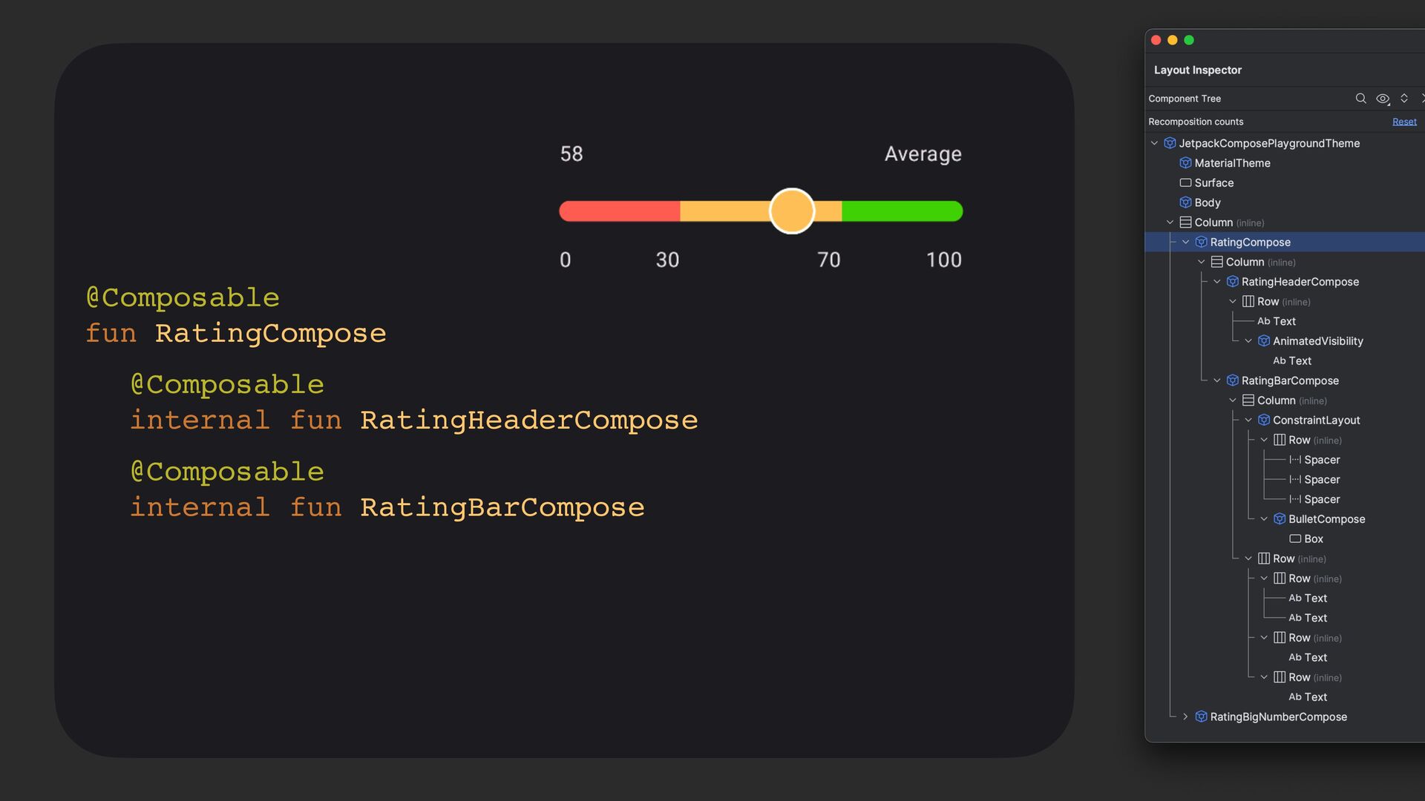Screen dimensions: 1425x801
Task: Click the Surface rectangle icon in tree
Action: pyautogui.click(x=1185, y=183)
